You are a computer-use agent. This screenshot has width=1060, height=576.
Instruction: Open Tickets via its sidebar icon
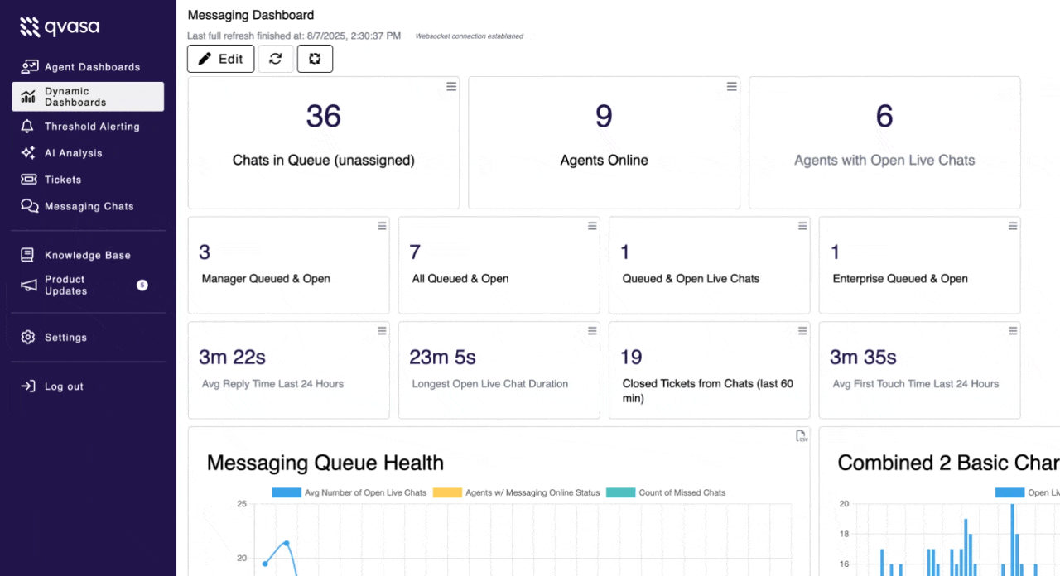(29, 179)
